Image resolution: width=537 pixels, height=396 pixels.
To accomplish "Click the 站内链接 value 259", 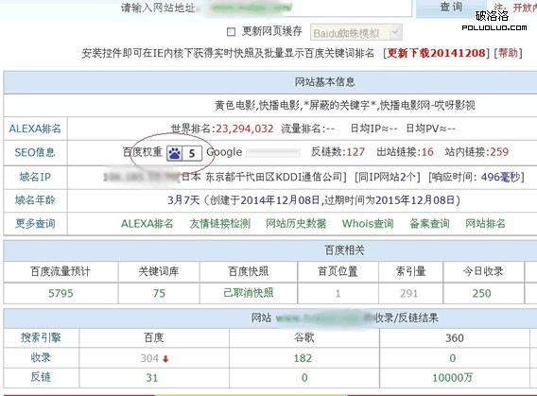I will point(499,151).
